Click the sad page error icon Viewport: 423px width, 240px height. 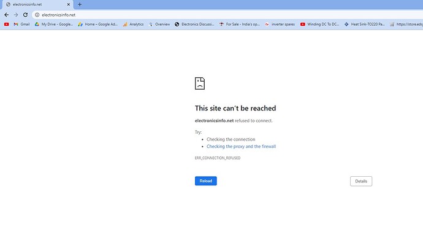[200, 83]
